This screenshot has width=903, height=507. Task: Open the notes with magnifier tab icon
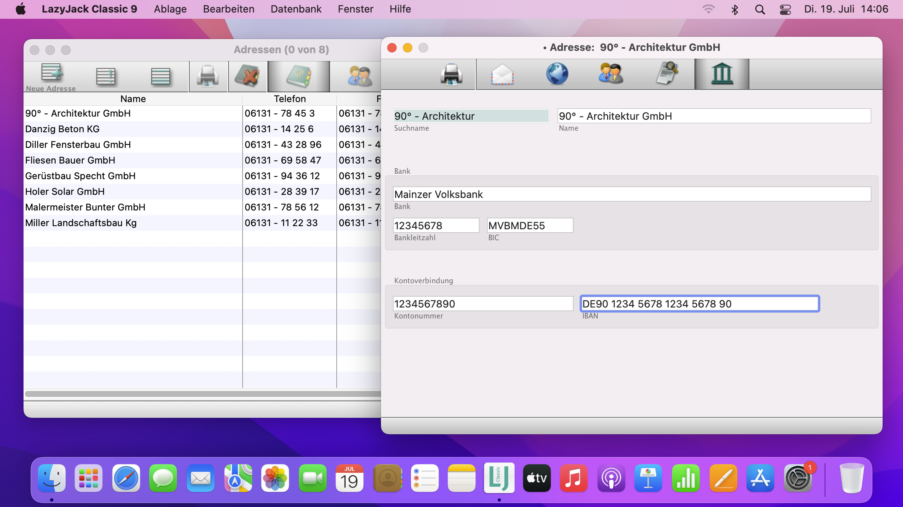click(x=667, y=73)
